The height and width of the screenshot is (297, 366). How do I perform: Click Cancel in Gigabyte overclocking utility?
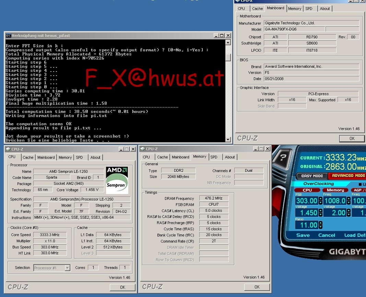point(327,235)
